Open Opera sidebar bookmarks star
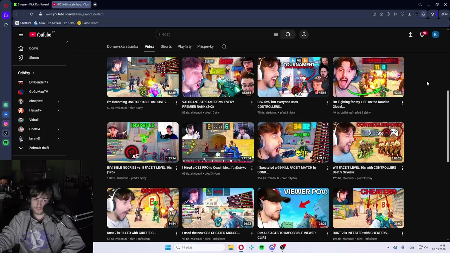The width and height of the screenshot is (450, 253). click(x=6, y=25)
